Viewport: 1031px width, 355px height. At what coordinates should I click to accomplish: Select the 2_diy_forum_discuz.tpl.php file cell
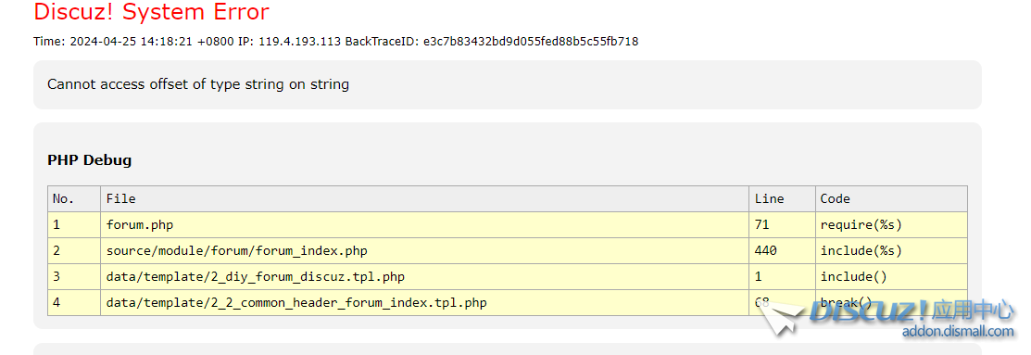(425, 277)
